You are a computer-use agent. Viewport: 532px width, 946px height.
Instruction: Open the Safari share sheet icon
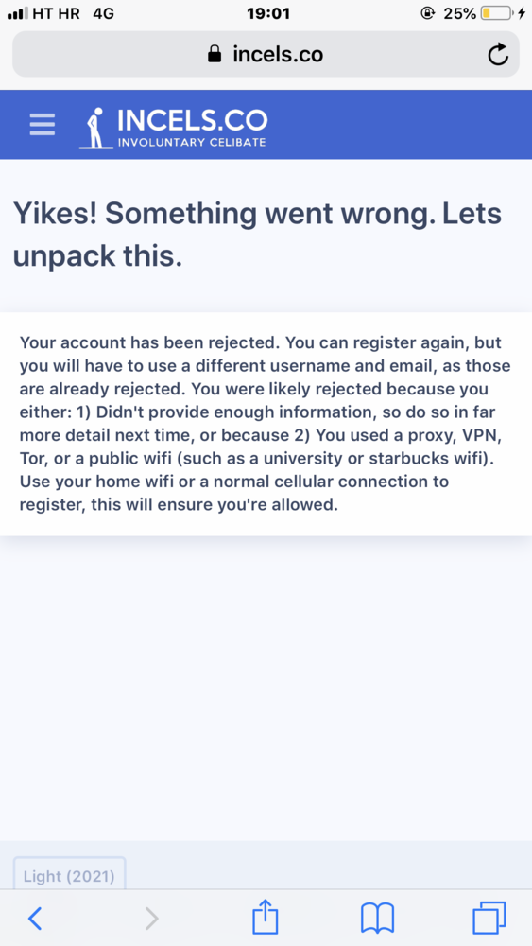(x=266, y=917)
